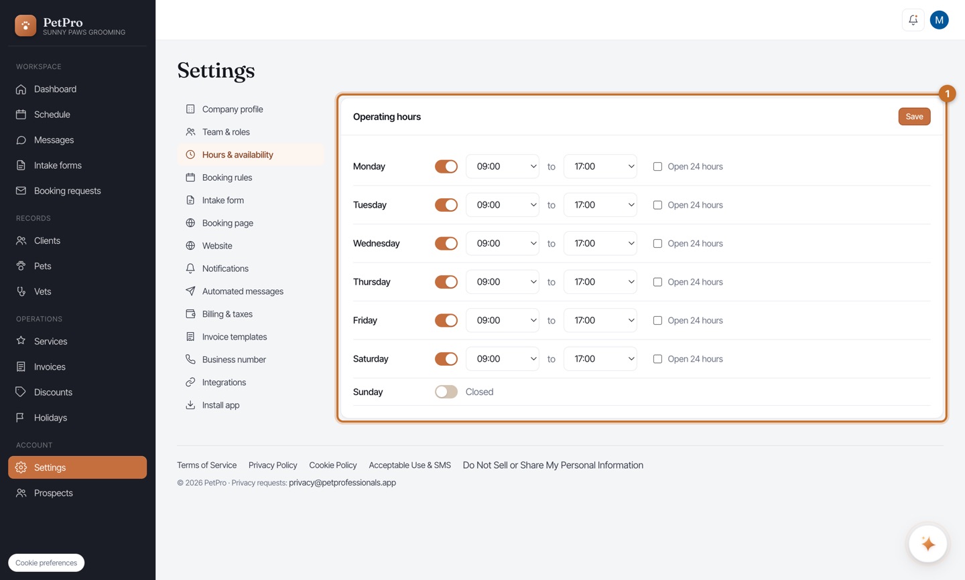965x580 pixels.
Task: Turn off the Wednesday open toggle
Action: coord(446,243)
